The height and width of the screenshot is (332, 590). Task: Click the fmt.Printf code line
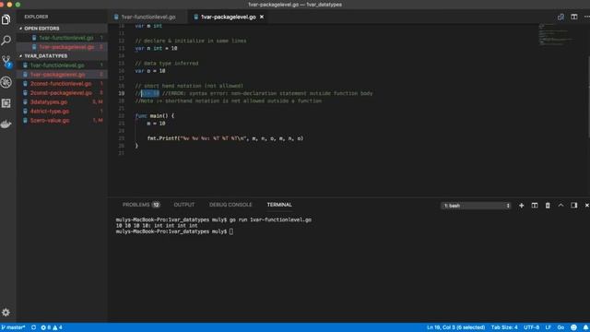(225, 138)
